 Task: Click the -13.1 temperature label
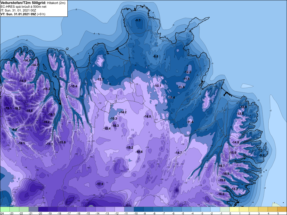(x=157, y=86)
